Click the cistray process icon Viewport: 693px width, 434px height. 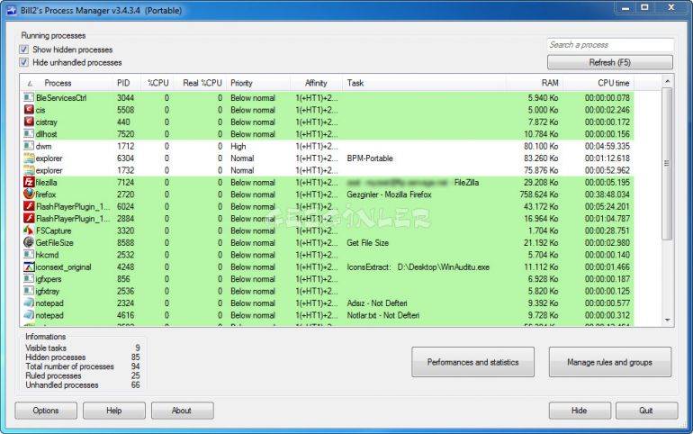pos(29,122)
